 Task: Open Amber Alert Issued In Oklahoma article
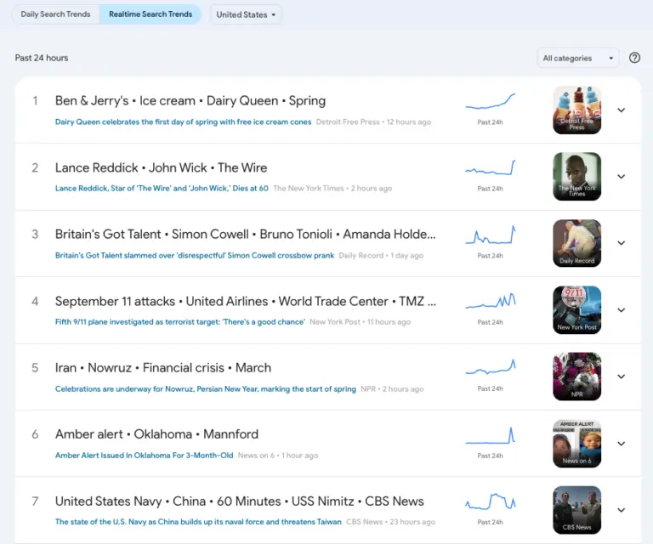tap(144, 456)
